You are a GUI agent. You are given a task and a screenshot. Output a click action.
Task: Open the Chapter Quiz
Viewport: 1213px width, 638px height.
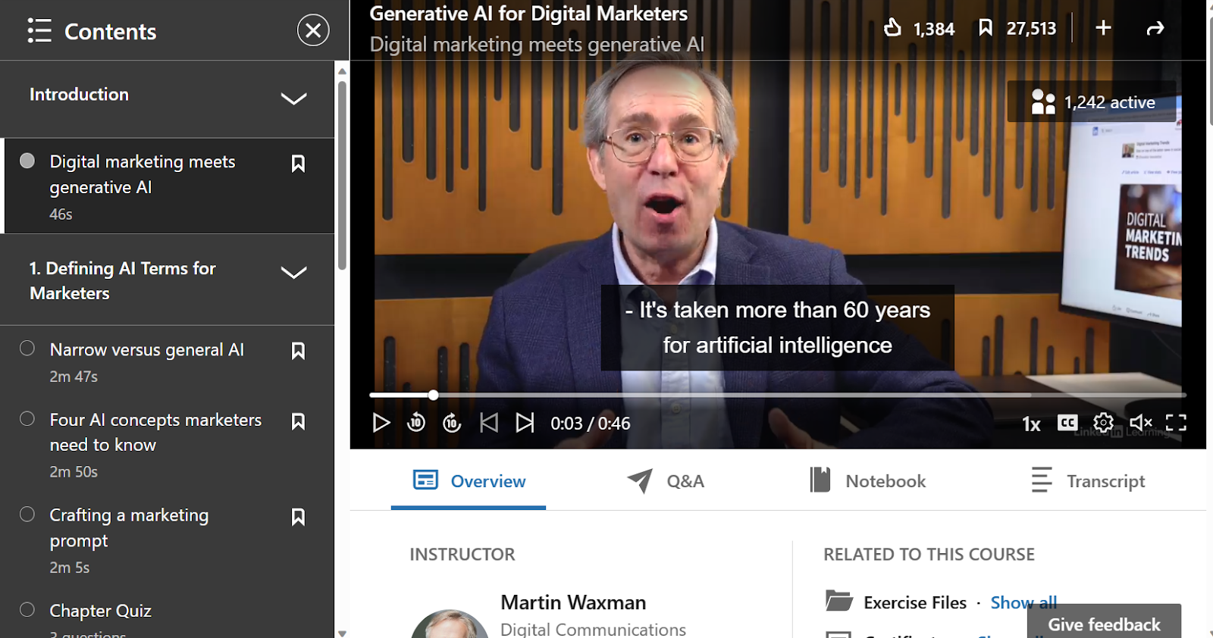(101, 611)
